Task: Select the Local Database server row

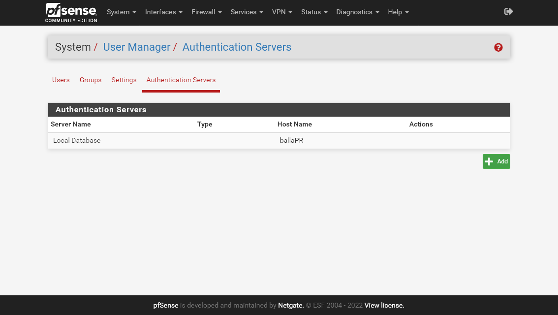Action: click(77, 140)
